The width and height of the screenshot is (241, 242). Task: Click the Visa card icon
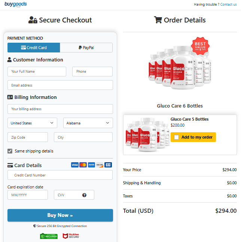pos(74,165)
